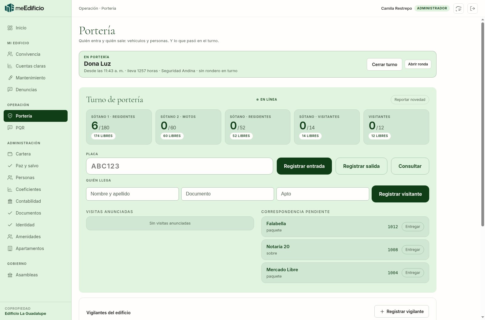This screenshot has height=320, width=485.
Task: Click the meEdificio logo icon
Action: (x=9, y=8)
